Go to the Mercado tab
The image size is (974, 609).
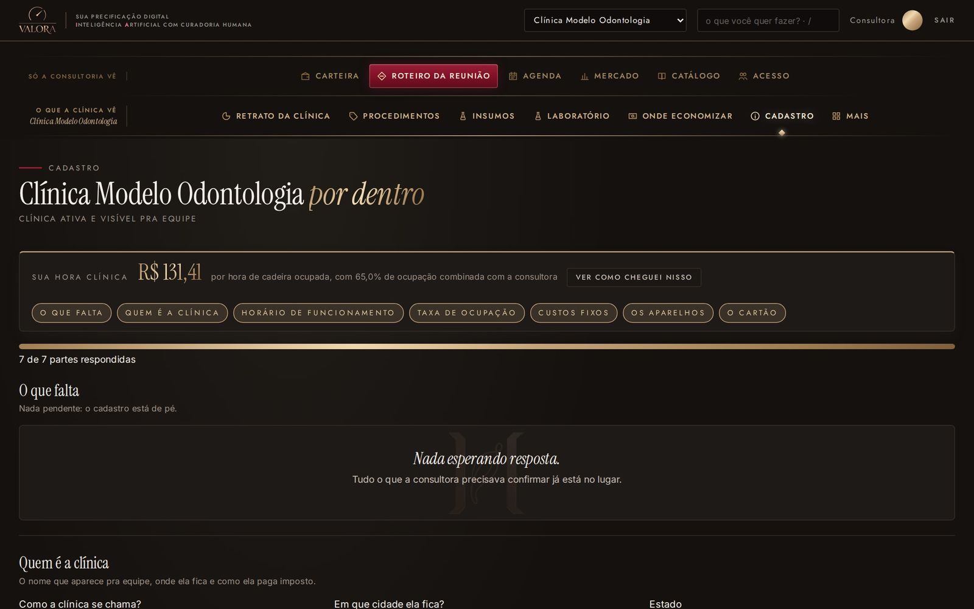[x=610, y=76]
